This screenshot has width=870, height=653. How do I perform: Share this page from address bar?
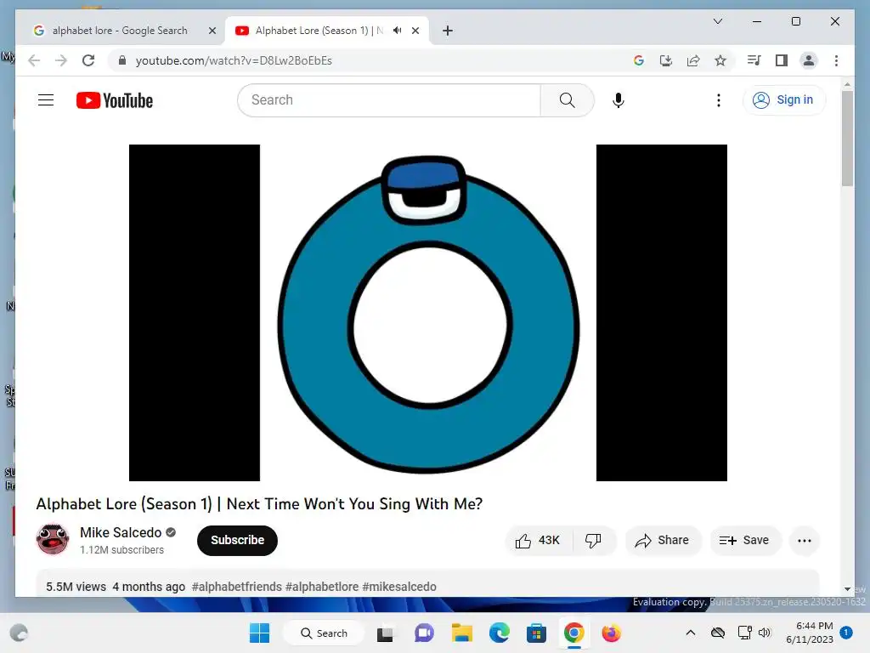pos(693,60)
